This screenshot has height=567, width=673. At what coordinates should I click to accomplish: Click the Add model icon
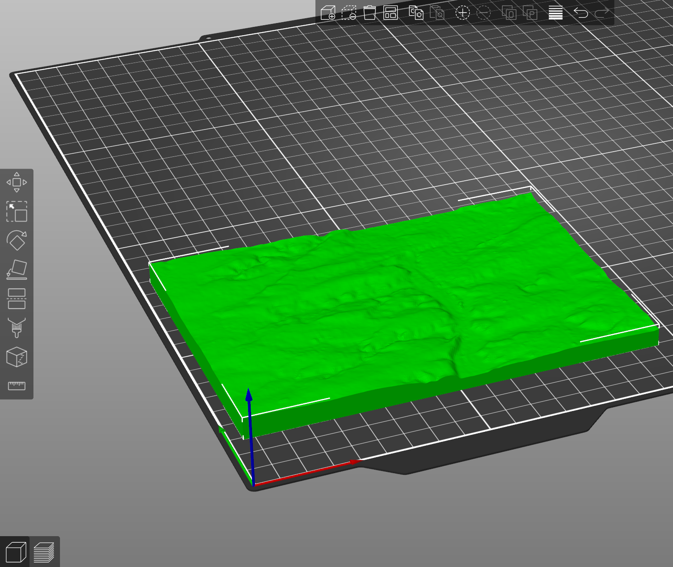point(328,13)
